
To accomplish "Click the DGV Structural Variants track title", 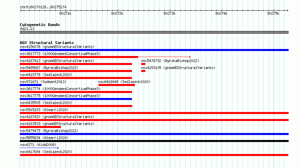I will pyautogui.click(x=47, y=43).
